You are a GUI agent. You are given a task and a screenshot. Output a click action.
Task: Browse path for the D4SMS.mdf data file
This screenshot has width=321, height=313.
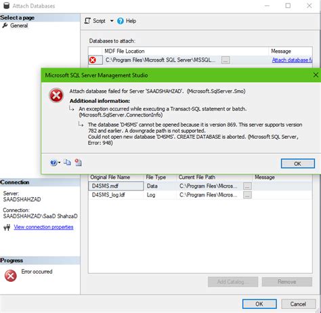click(x=247, y=186)
